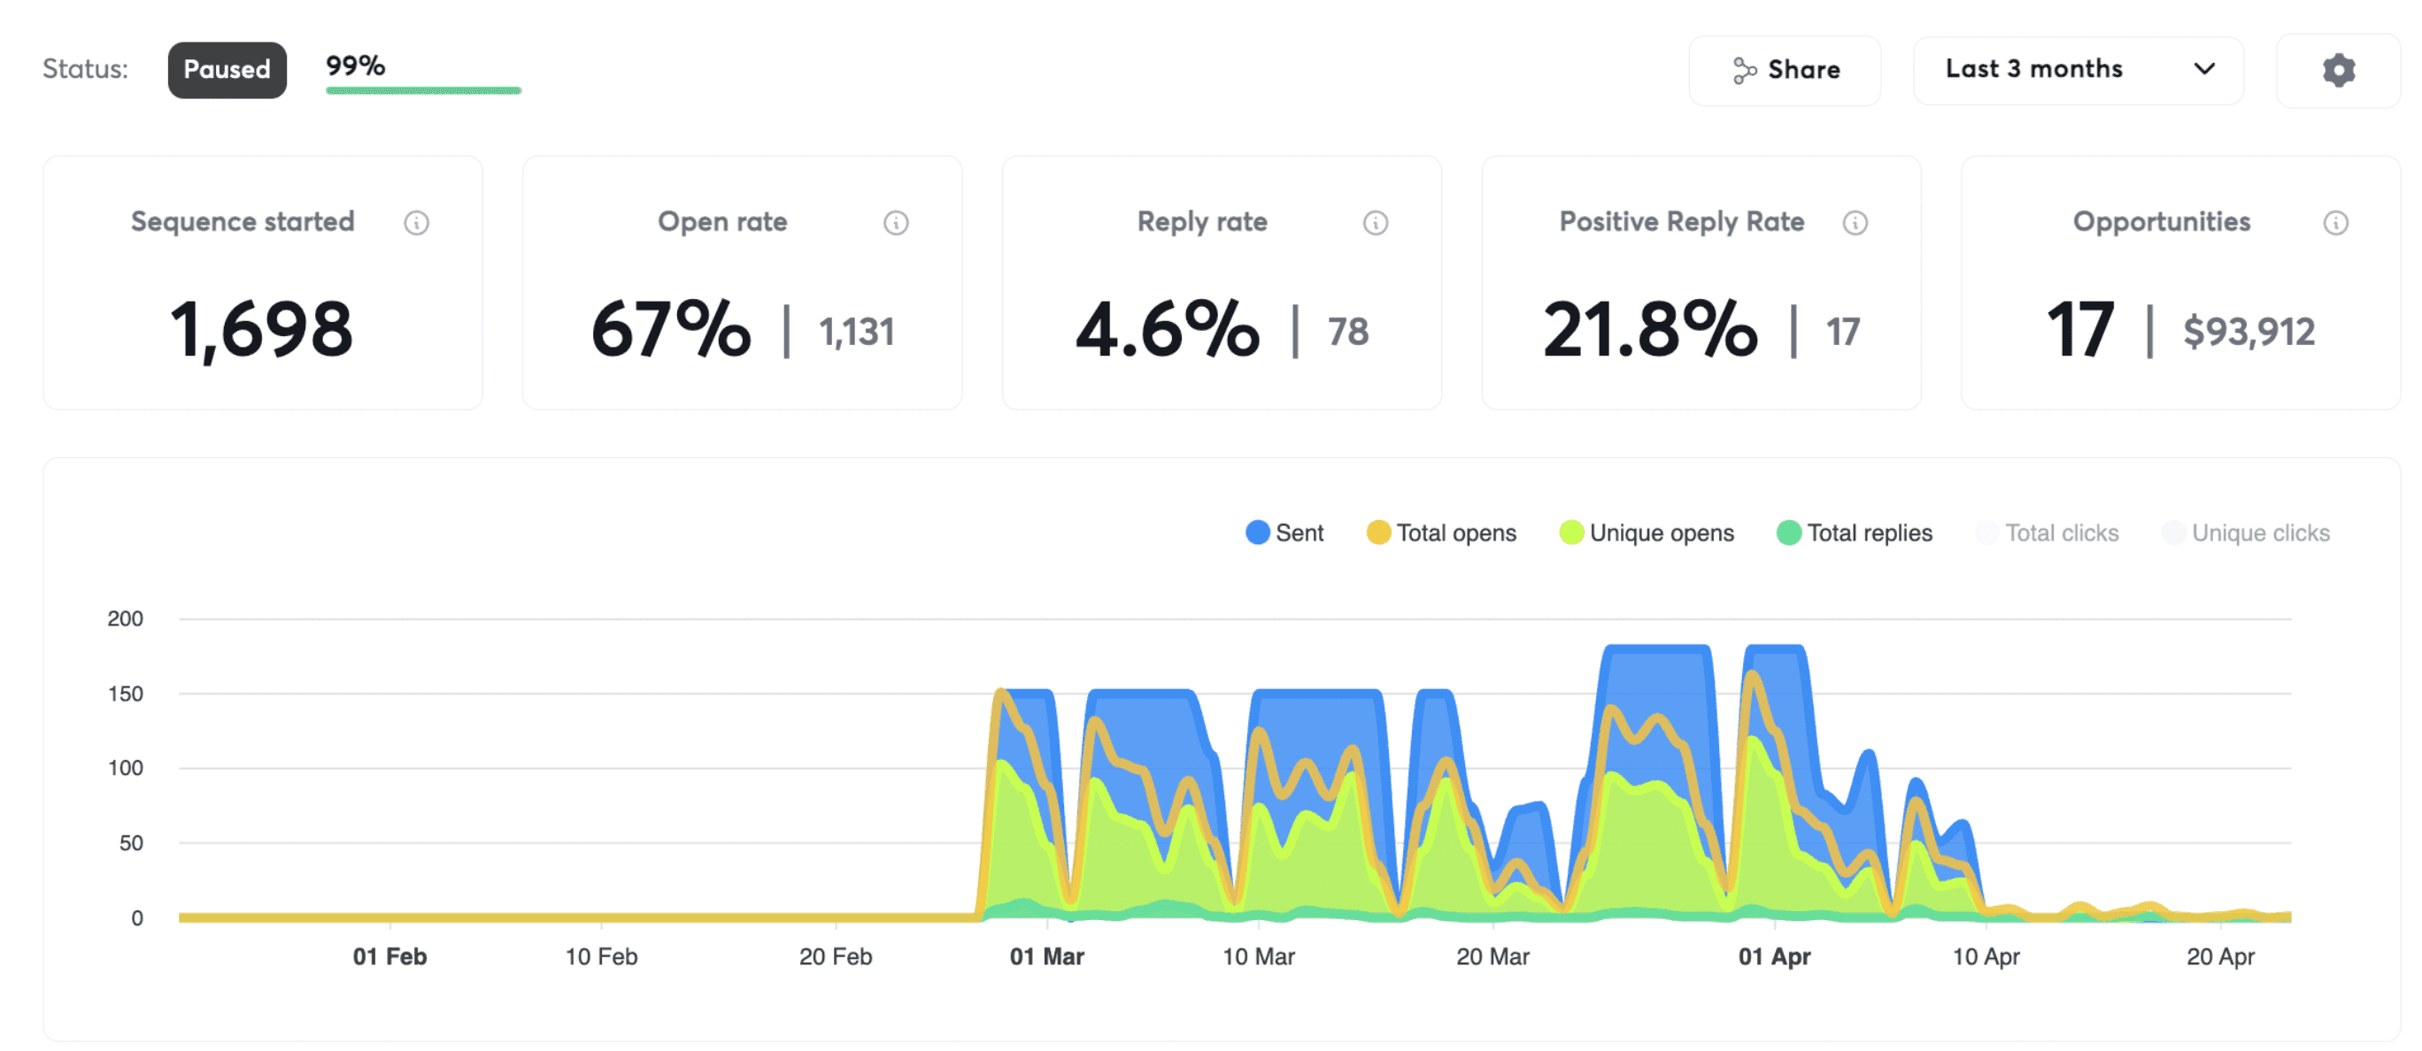Click the 1,698 sequence started value
Screen dimensions: 2422x1051
(261, 331)
